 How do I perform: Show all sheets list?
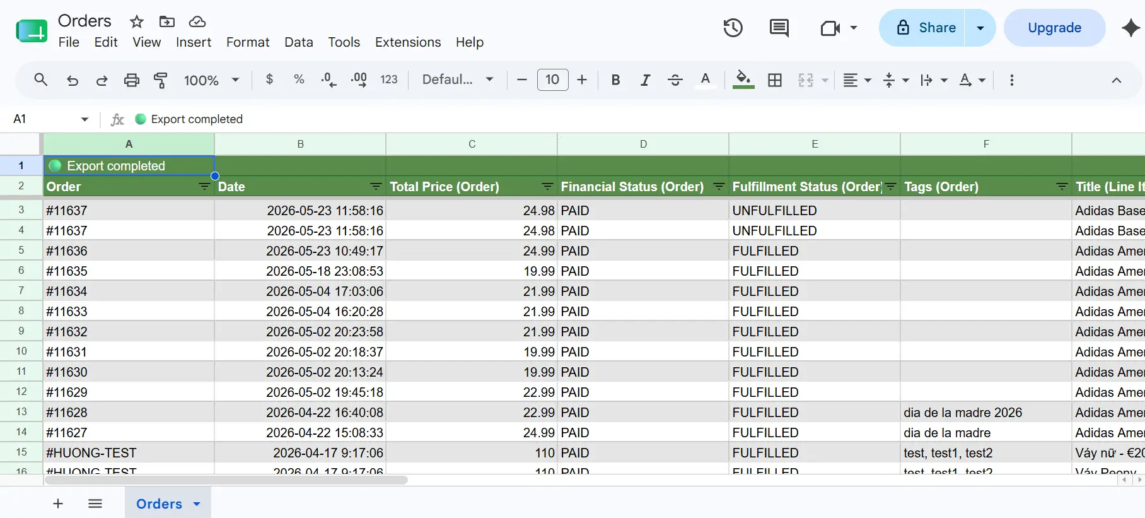coord(95,503)
